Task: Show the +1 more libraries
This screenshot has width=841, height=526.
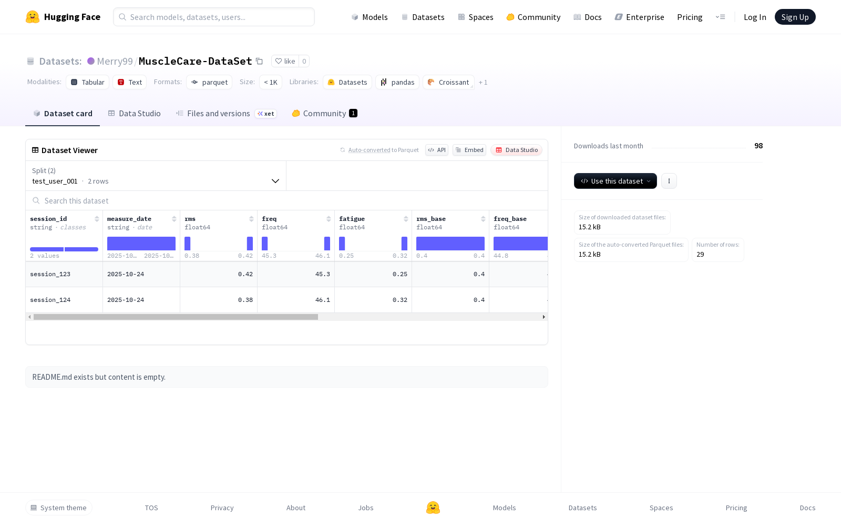Action: [483, 82]
